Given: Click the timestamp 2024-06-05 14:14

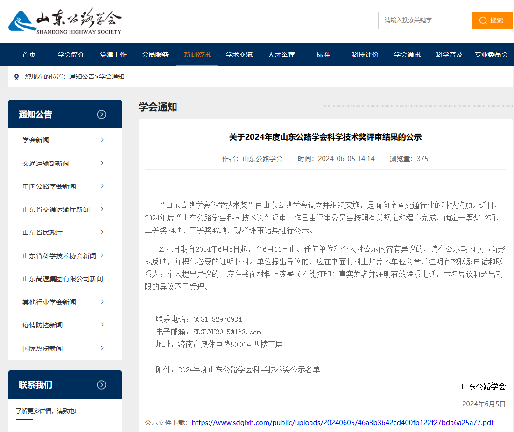Looking at the screenshot, I should (x=346, y=159).
